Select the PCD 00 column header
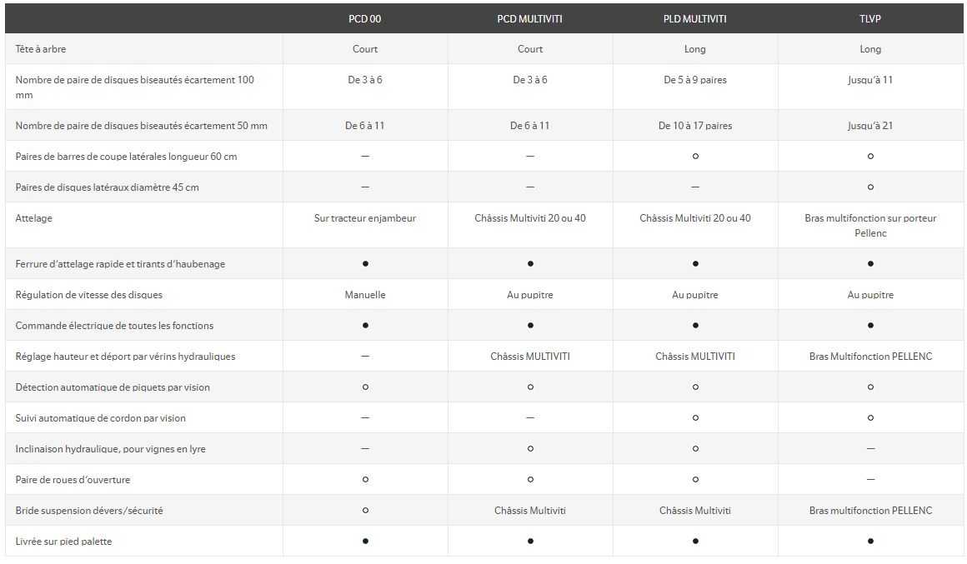Image resolution: width=967 pixels, height=564 pixels. pyautogui.click(x=365, y=18)
